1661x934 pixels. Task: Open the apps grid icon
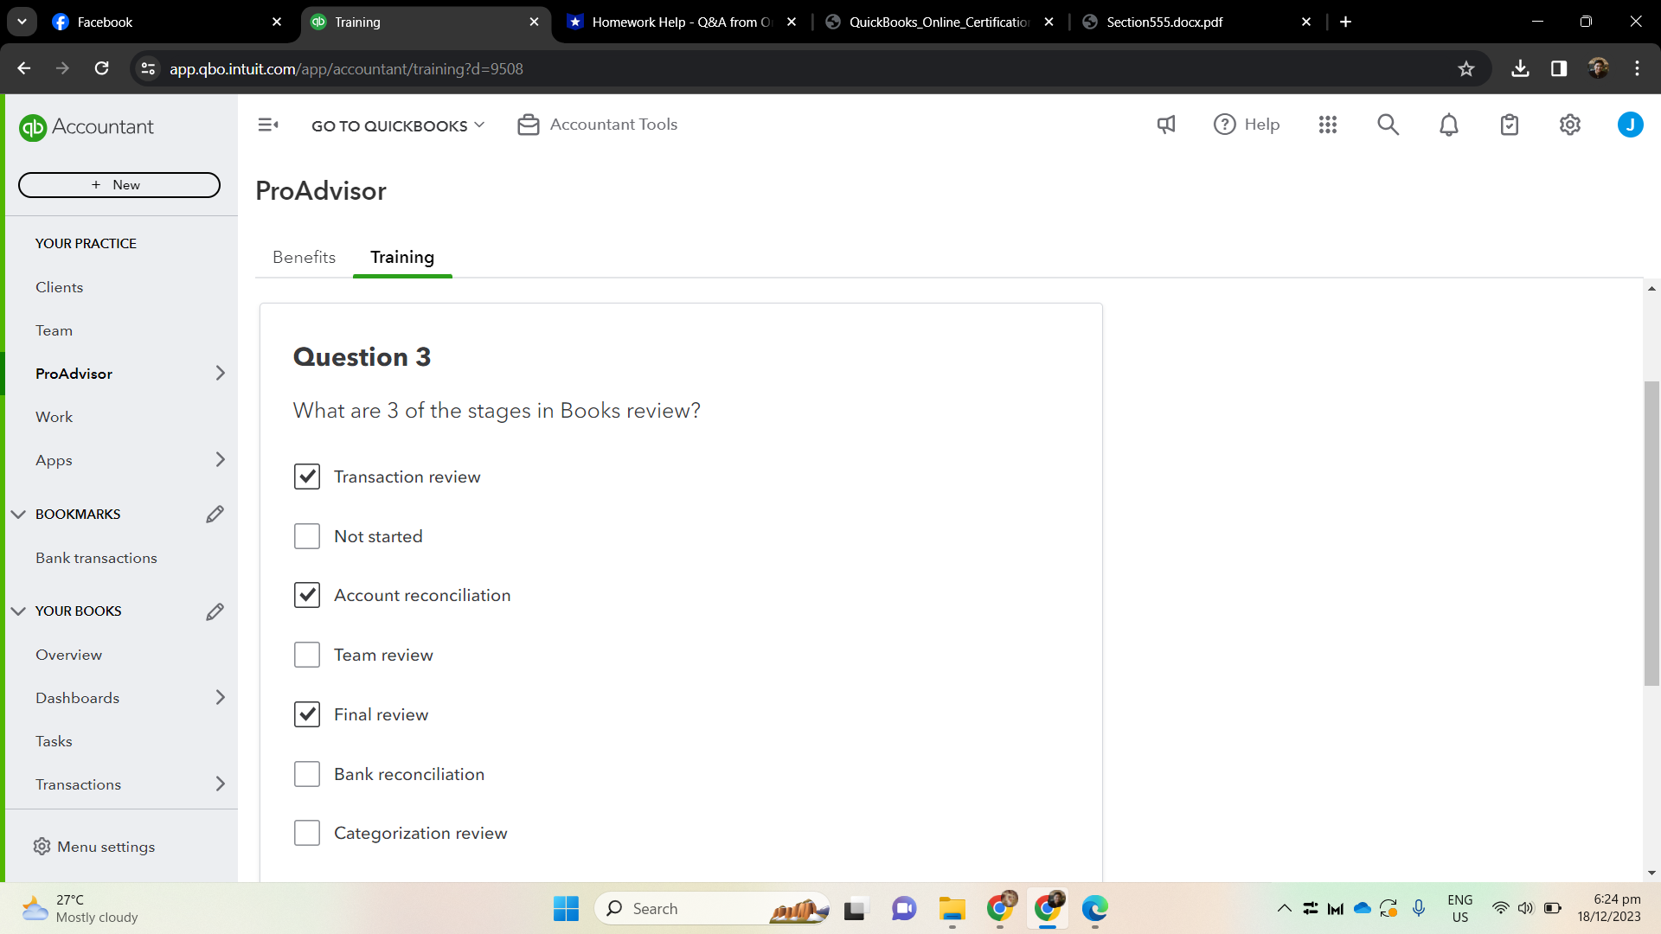coord(1328,125)
